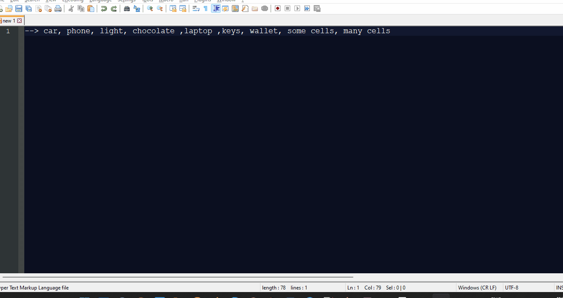Image resolution: width=563 pixels, height=298 pixels.
Task: Click the 'Col : 79' status field
Action: coord(373,288)
